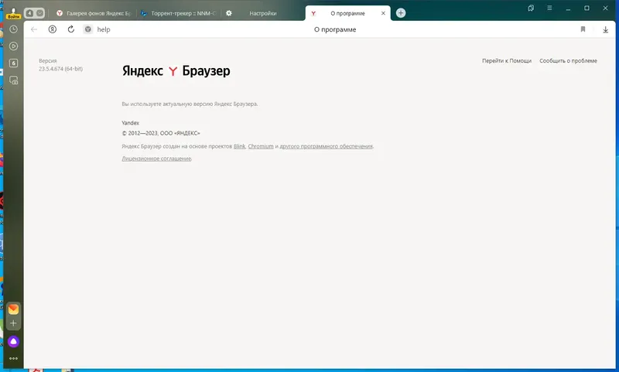Click the Вы используете актуальную версию text
This screenshot has height=372, width=619.
pyautogui.click(x=190, y=104)
